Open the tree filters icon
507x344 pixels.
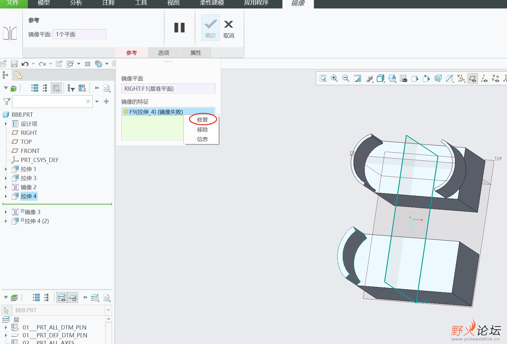pos(71,88)
